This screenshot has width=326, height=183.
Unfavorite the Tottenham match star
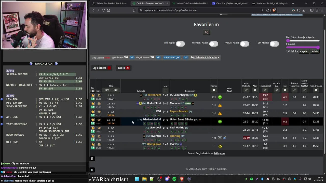(93, 95)
